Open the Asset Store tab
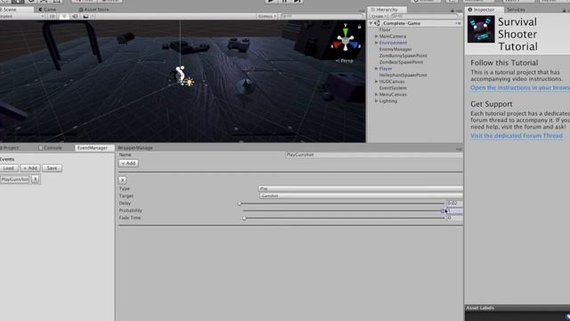The height and width of the screenshot is (321, 570). pyautogui.click(x=94, y=10)
